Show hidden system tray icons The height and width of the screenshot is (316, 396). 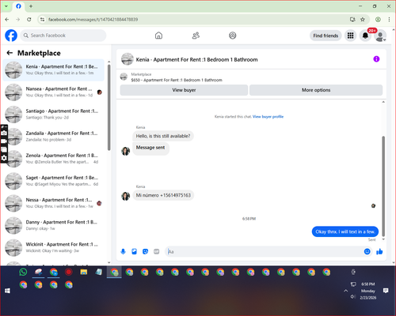pos(345,291)
